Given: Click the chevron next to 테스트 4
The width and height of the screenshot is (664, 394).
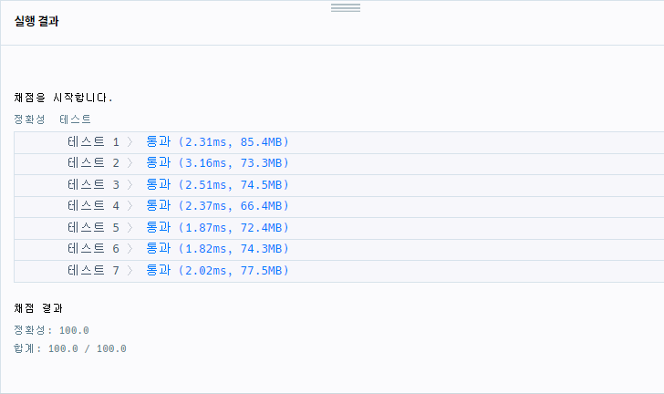Looking at the screenshot, I should 130,206.
